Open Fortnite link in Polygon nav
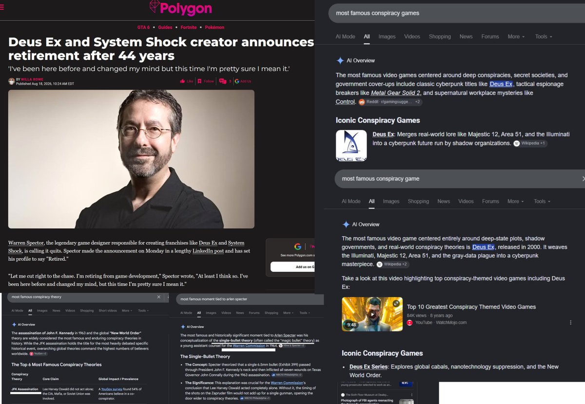Image resolution: width=585 pixels, height=404 pixels. click(189, 27)
